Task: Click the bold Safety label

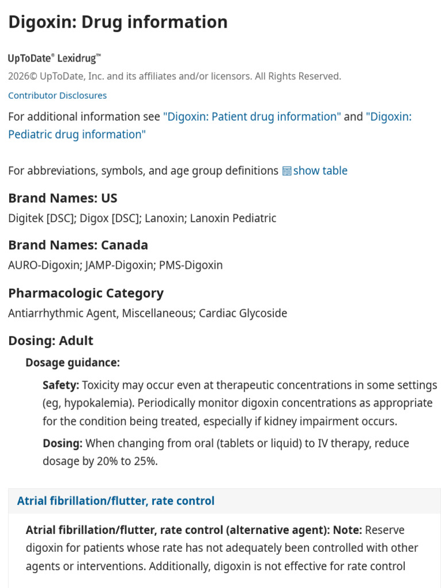Action: [x=61, y=385]
